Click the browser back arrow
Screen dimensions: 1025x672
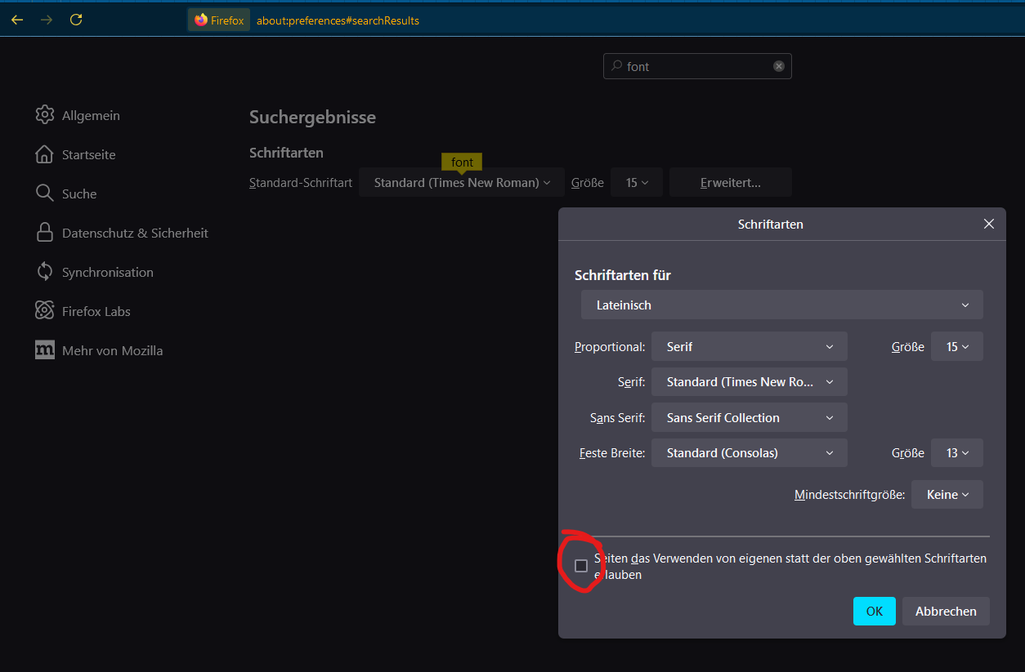point(17,20)
